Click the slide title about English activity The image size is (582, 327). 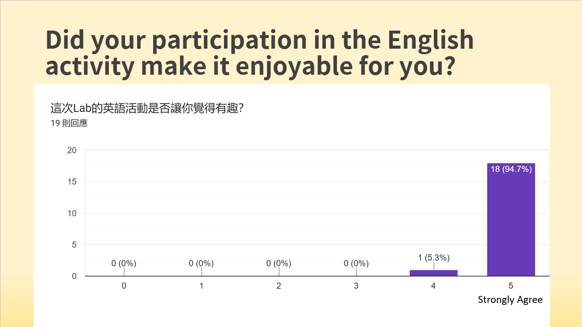click(x=260, y=54)
